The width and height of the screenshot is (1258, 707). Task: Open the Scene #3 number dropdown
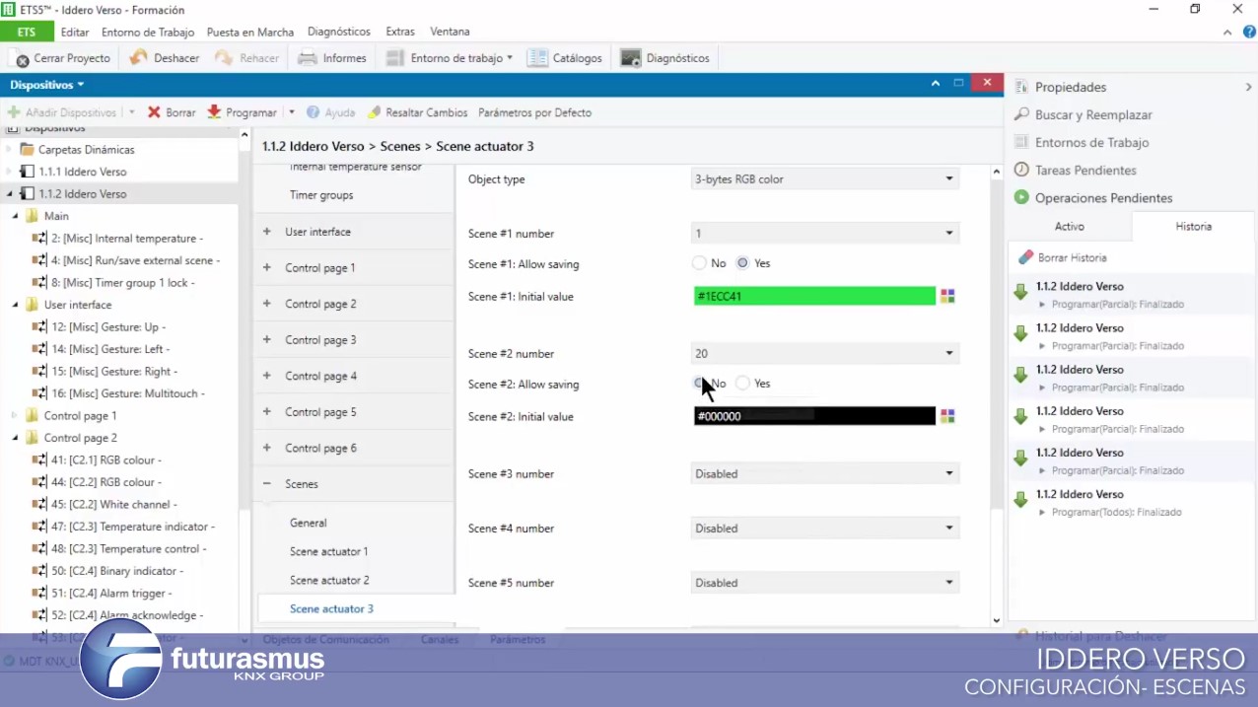[x=824, y=474]
